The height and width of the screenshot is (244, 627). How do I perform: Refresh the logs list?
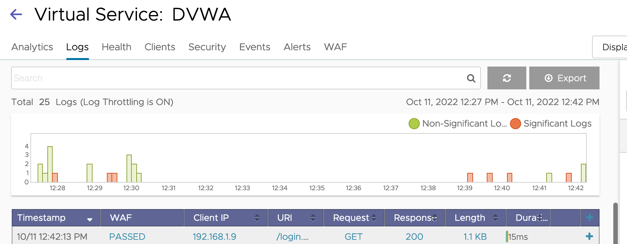(x=507, y=78)
